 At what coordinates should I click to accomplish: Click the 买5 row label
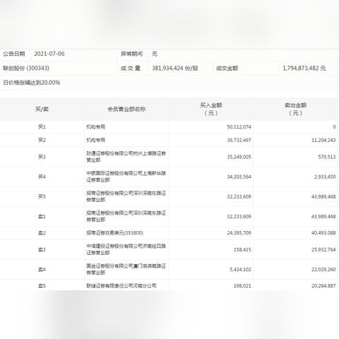coord(42,196)
